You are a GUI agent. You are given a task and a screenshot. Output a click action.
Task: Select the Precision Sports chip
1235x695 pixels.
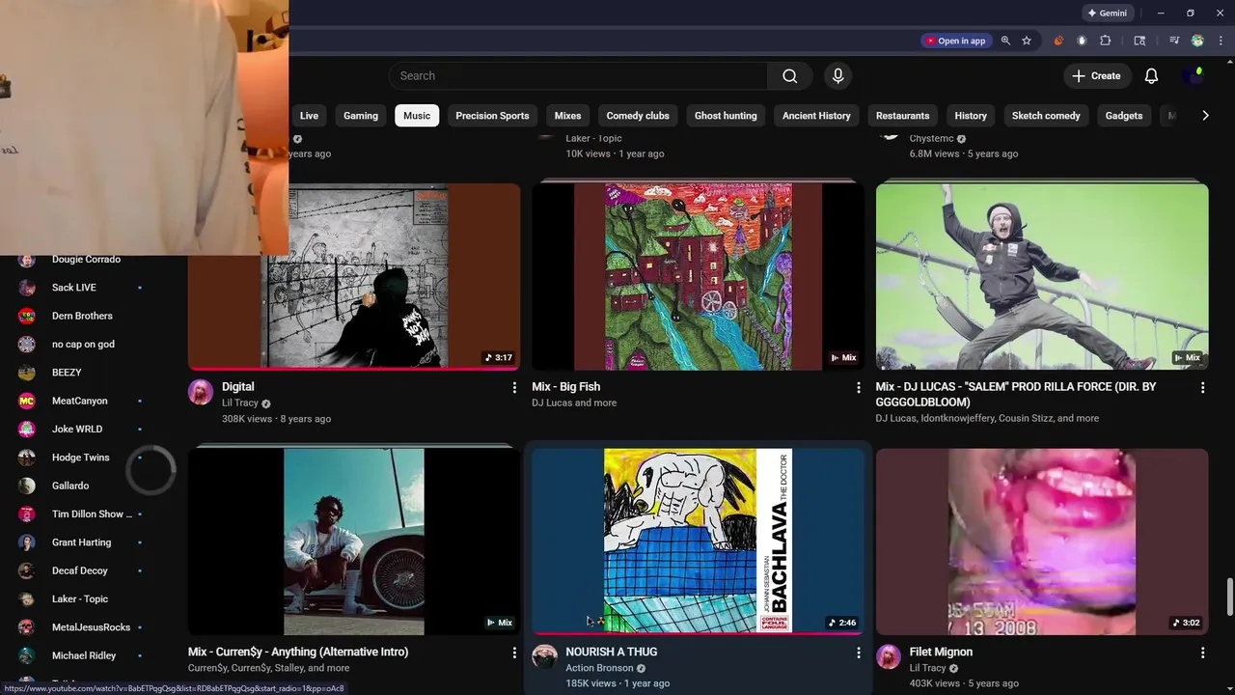[492, 116]
